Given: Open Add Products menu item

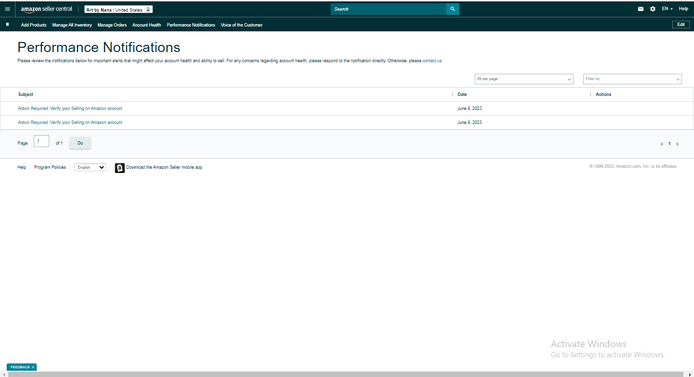Looking at the screenshot, I should coord(34,25).
